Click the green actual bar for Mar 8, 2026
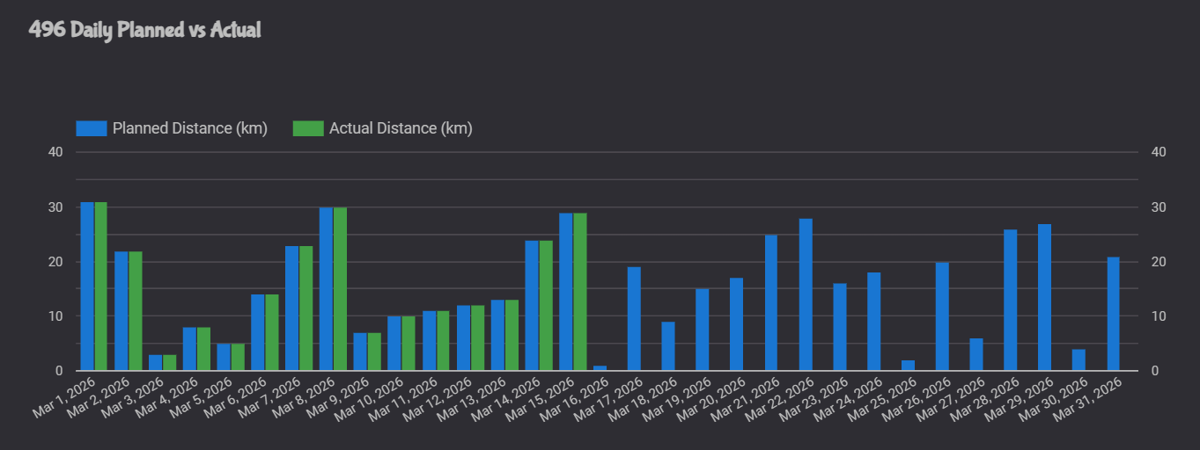The image size is (1200, 450). 340,289
